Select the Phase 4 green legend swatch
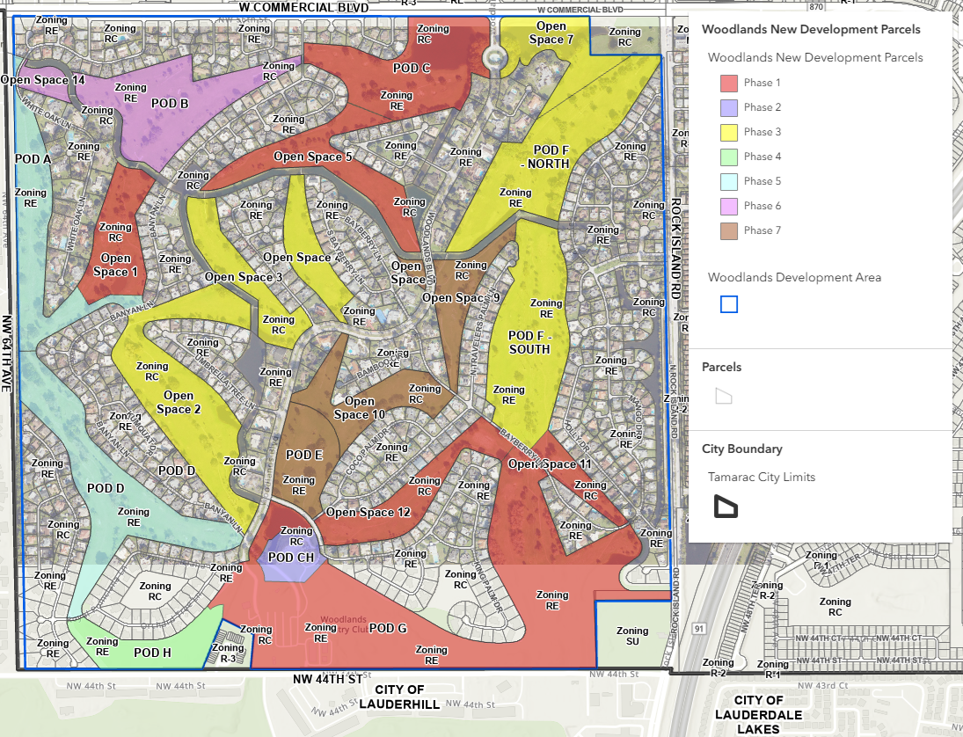963x737 pixels. (729, 157)
